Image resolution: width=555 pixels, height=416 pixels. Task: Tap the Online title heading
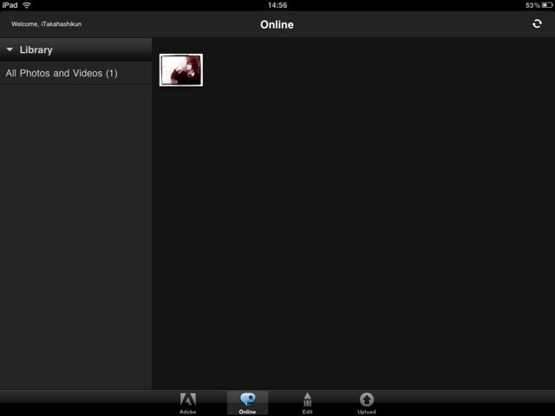click(x=277, y=24)
